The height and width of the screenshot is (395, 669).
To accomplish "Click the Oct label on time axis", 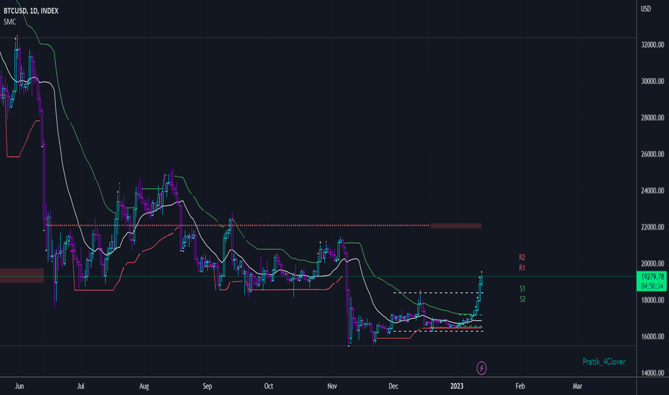I will [268, 386].
